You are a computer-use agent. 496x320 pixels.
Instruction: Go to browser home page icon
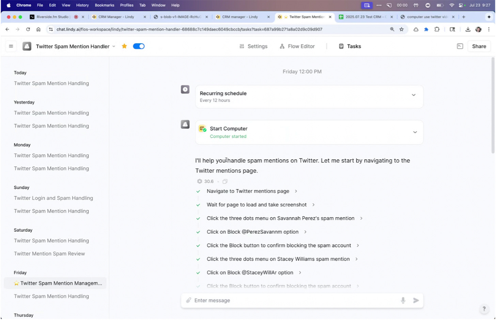click(38, 30)
